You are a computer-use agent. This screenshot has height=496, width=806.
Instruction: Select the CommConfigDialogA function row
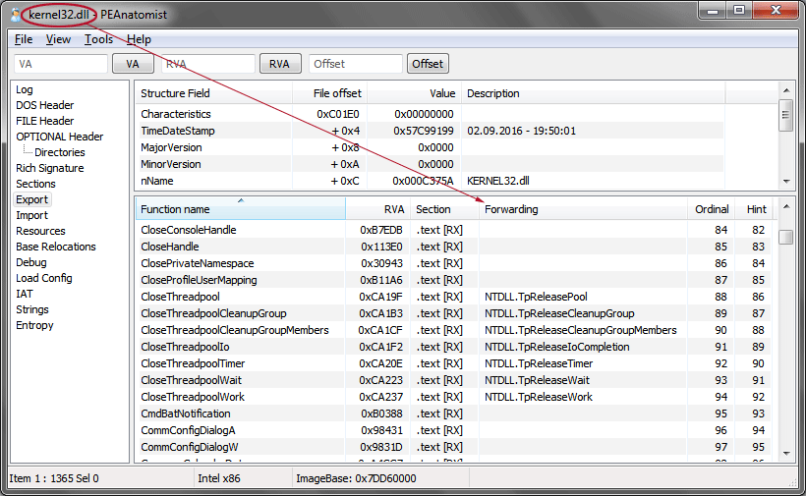pyautogui.click(x=453, y=430)
